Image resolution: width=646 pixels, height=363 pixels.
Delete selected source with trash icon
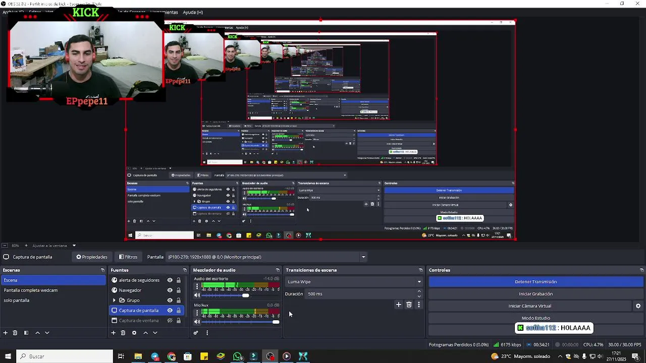[x=123, y=333]
